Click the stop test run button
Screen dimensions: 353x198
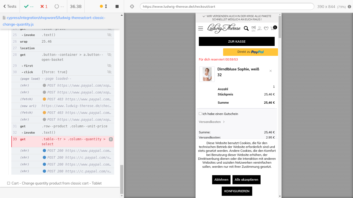tap(117, 6)
